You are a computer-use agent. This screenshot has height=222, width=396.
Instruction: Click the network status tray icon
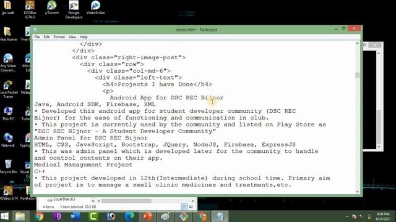361,216
